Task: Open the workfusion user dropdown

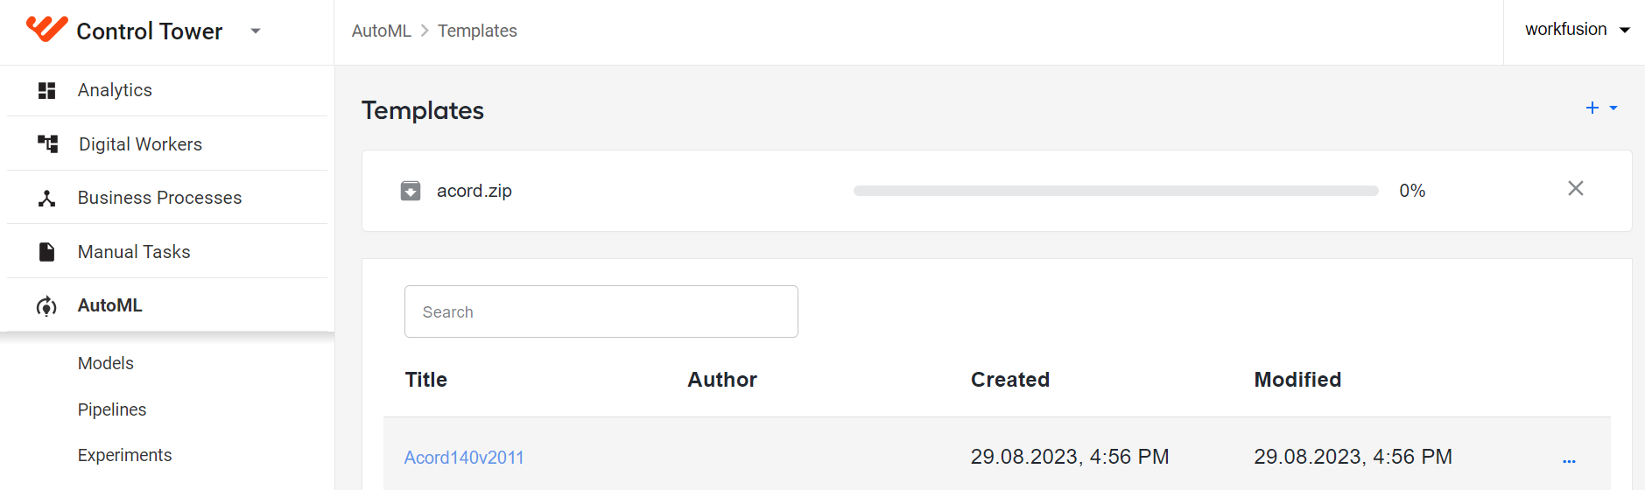Action: pyautogui.click(x=1577, y=30)
